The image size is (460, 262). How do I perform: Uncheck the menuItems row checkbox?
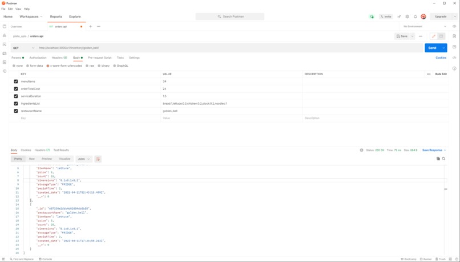pyautogui.click(x=16, y=81)
